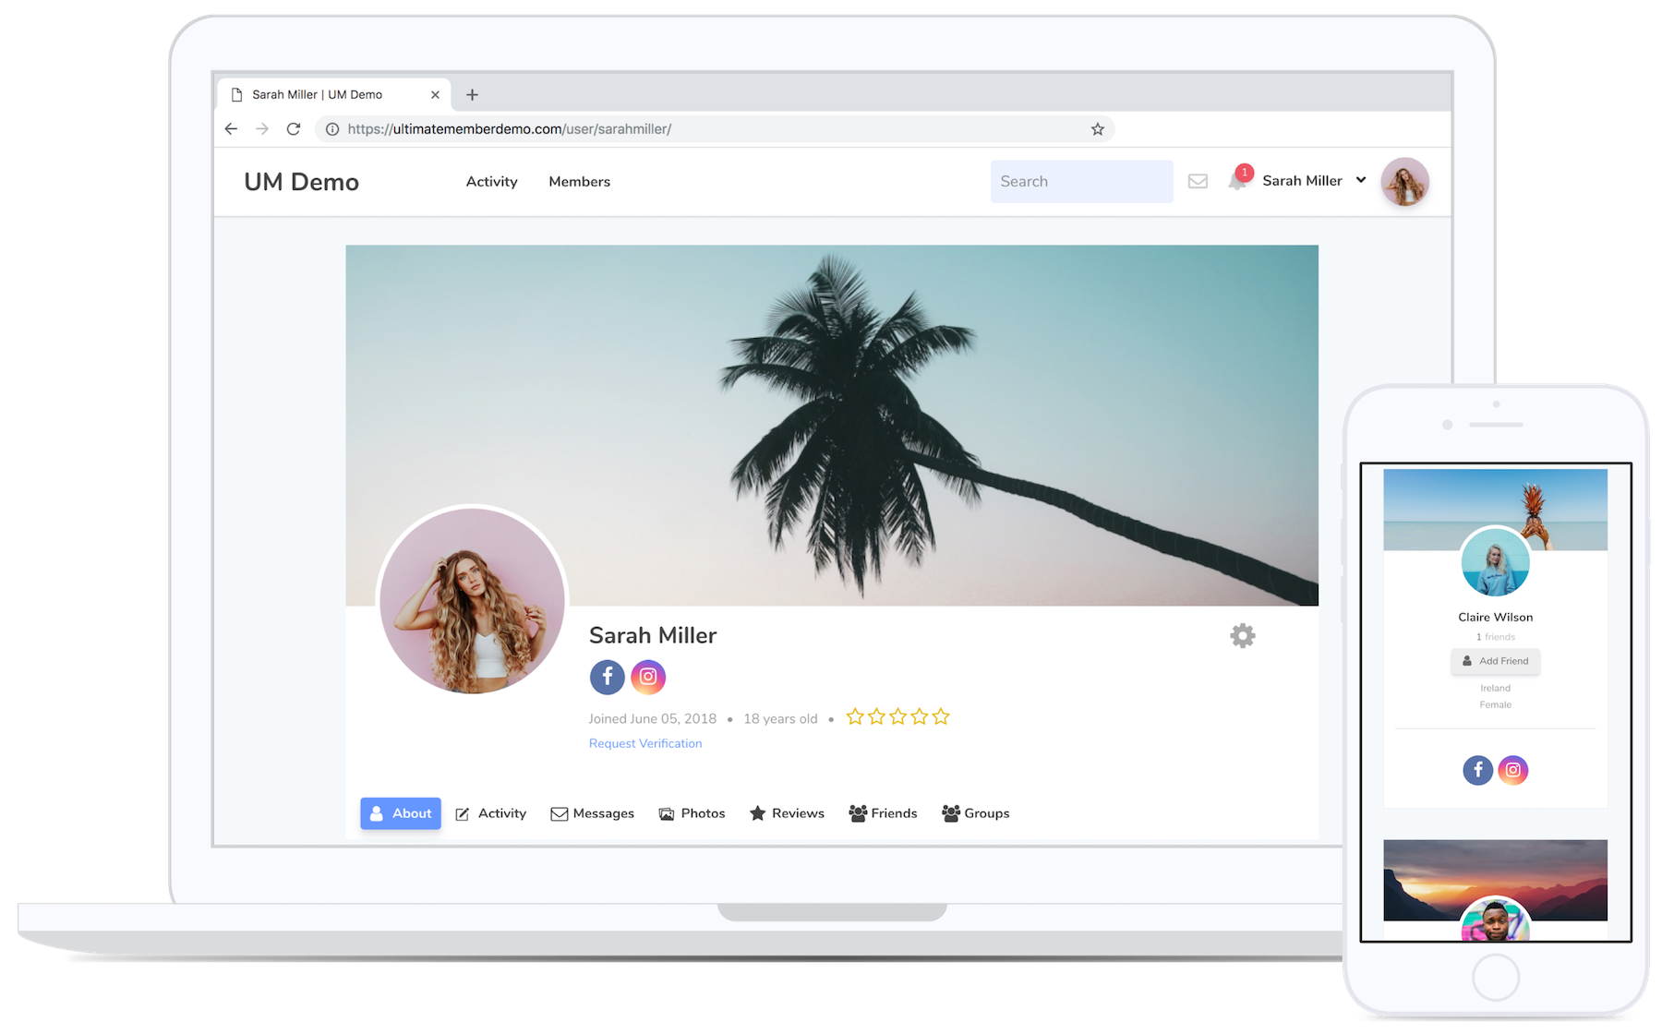Click Sarah Miller's large profile photo
Viewport: 1662px width, 1034px height.
coord(472,601)
